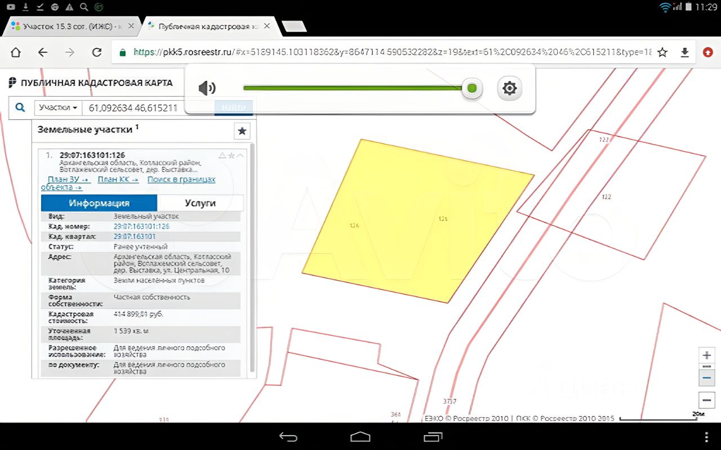This screenshot has width=721, height=450.
Task: Zoom in on the map with plus button
Action: pyautogui.click(x=706, y=355)
